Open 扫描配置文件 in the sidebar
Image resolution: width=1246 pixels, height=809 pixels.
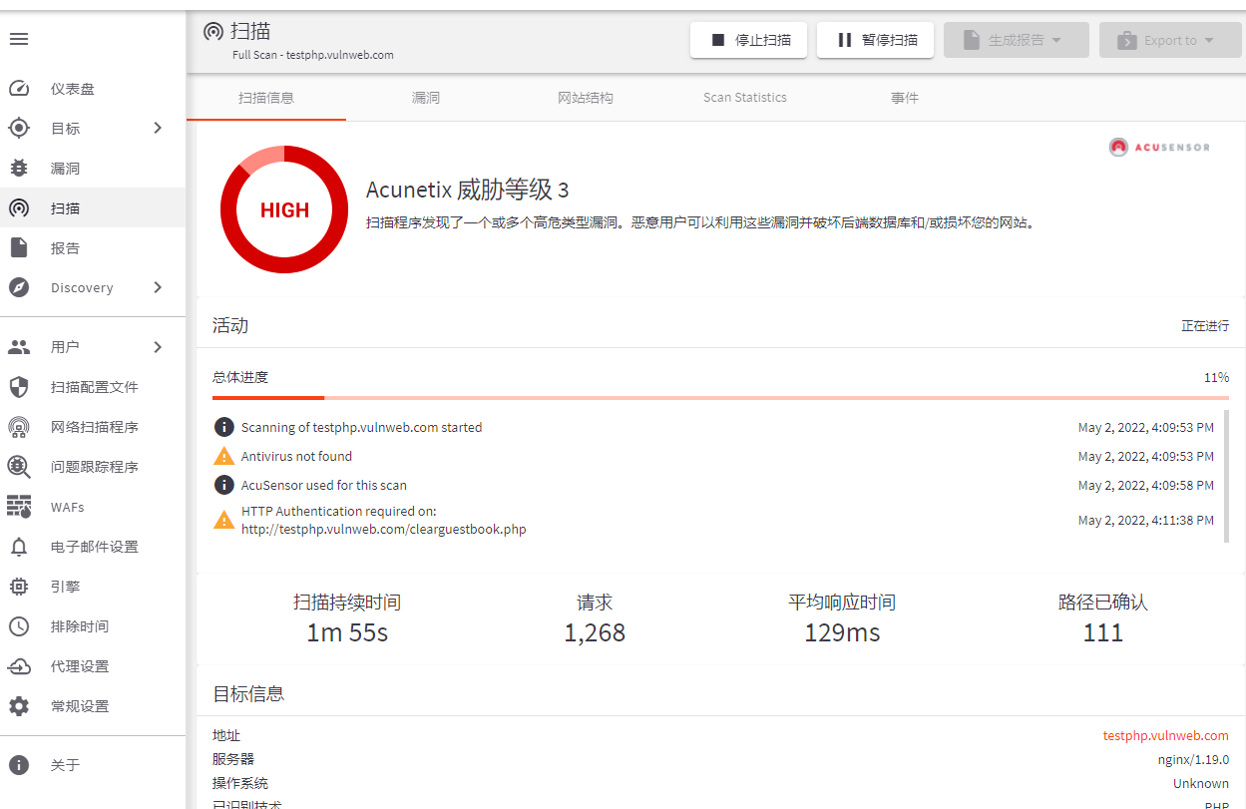93,387
